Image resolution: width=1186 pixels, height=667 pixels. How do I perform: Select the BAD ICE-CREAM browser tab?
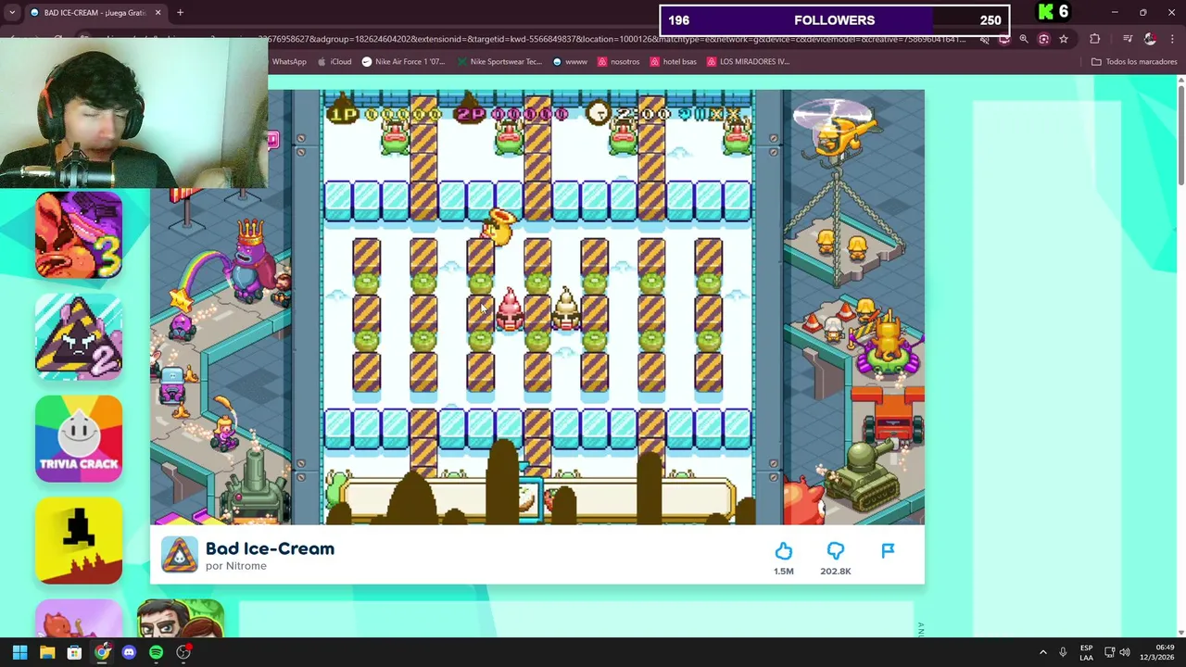[x=95, y=13]
